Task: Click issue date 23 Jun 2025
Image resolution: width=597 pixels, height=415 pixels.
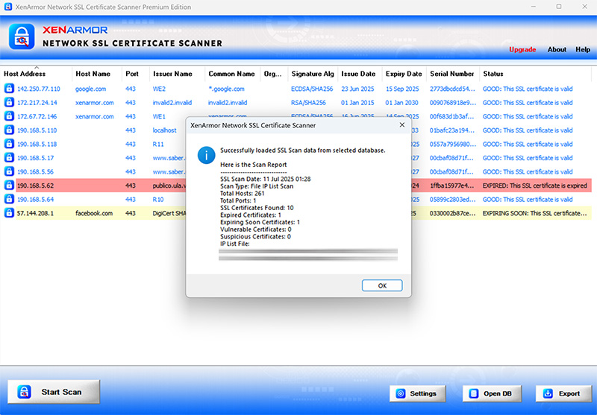Action: click(x=357, y=89)
